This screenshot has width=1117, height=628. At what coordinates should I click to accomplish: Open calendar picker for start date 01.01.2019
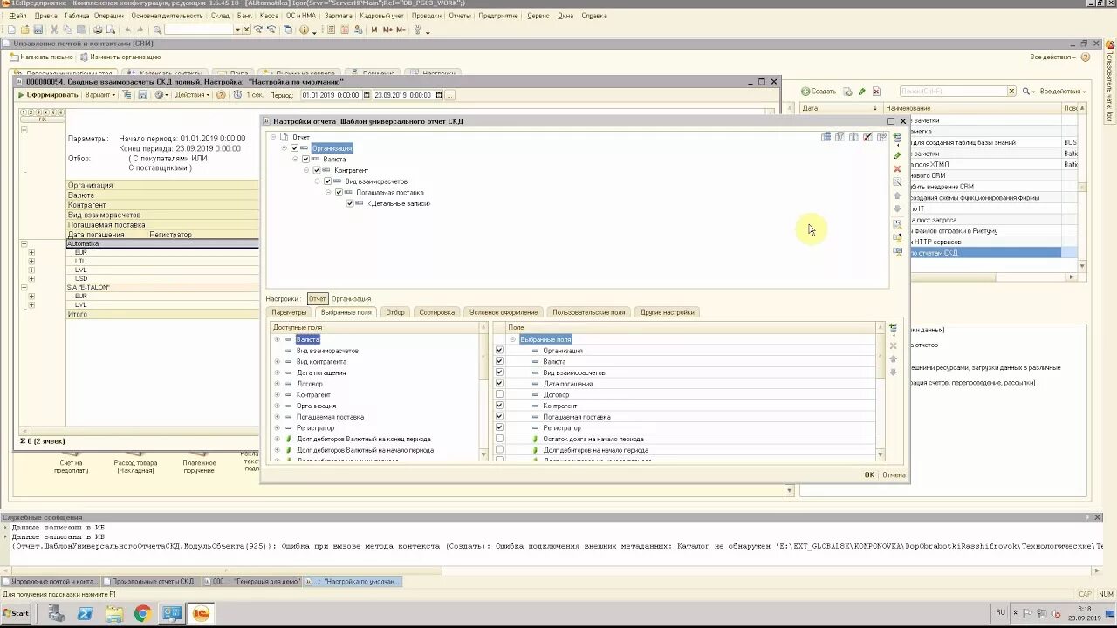click(x=367, y=95)
